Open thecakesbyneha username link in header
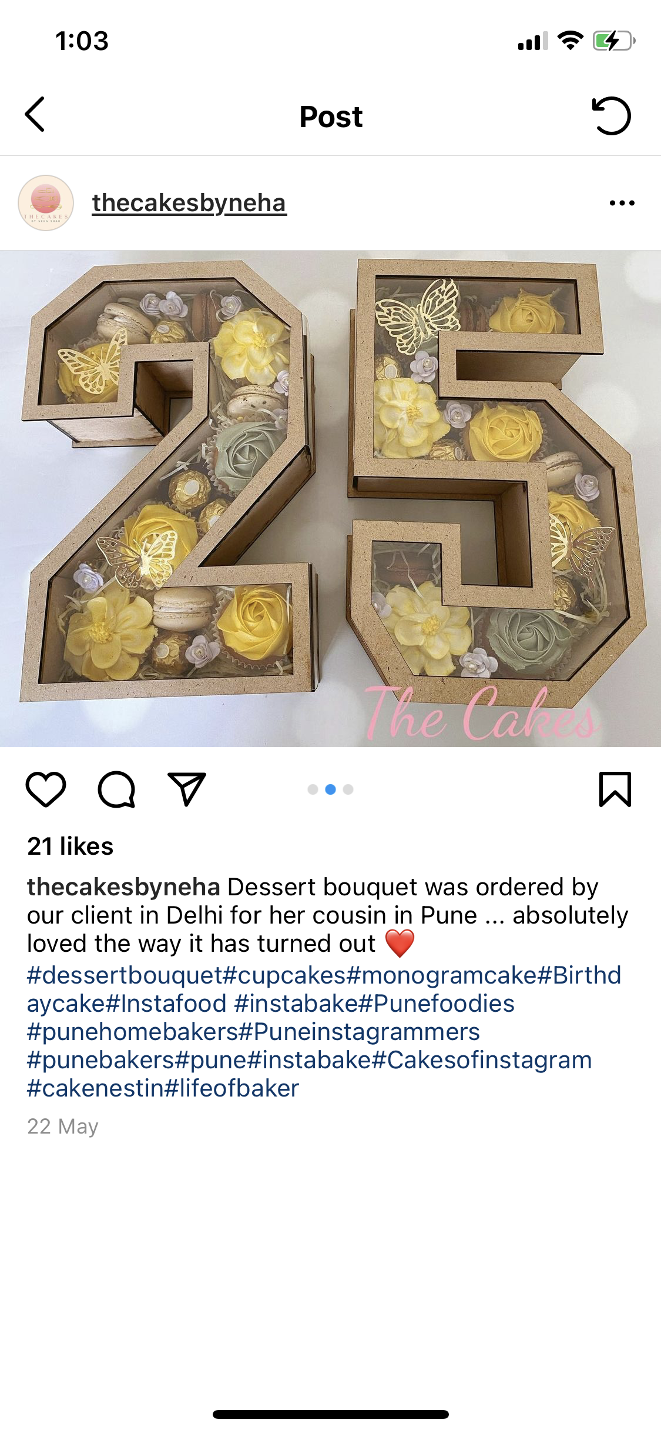 tap(189, 203)
